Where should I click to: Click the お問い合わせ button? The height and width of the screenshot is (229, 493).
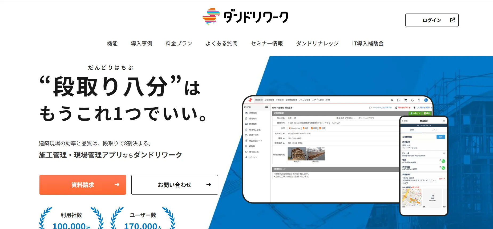tap(175, 185)
